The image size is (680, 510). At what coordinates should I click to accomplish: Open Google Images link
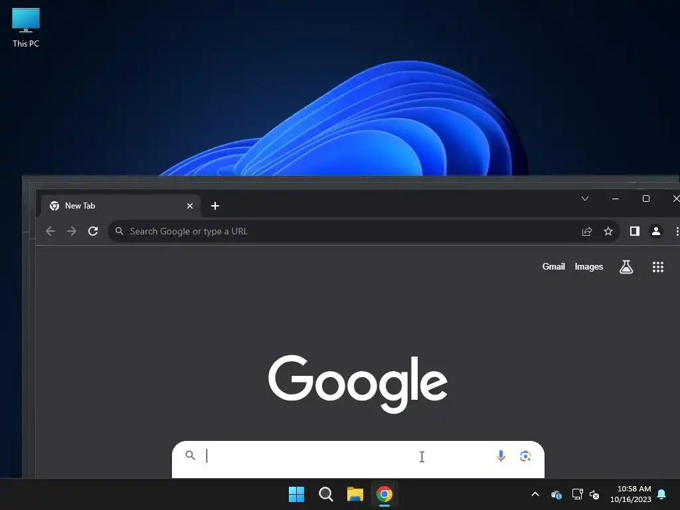(x=588, y=267)
